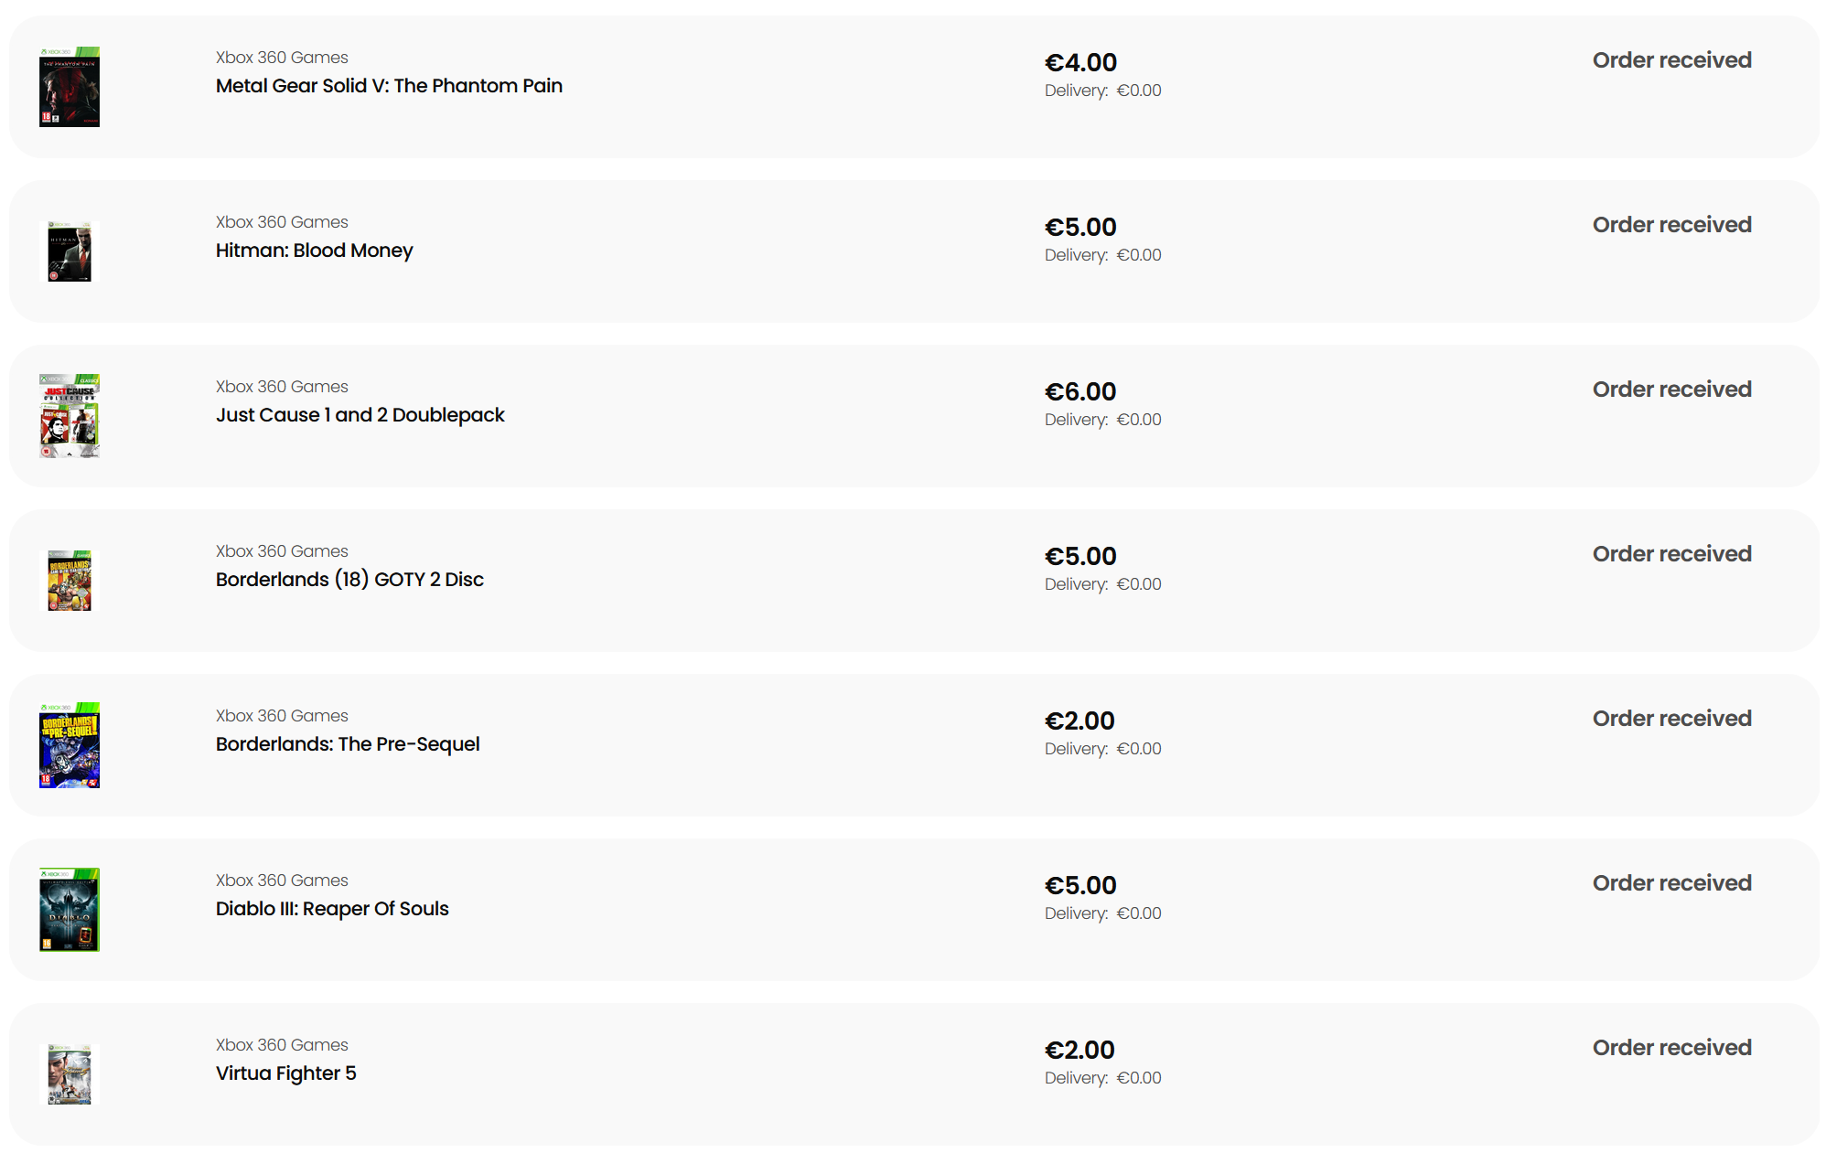This screenshot has height=1153, width=1826.
Task: Open the Metal Gear Solid V: The Phantom Pain title
Action: (389, 86)
